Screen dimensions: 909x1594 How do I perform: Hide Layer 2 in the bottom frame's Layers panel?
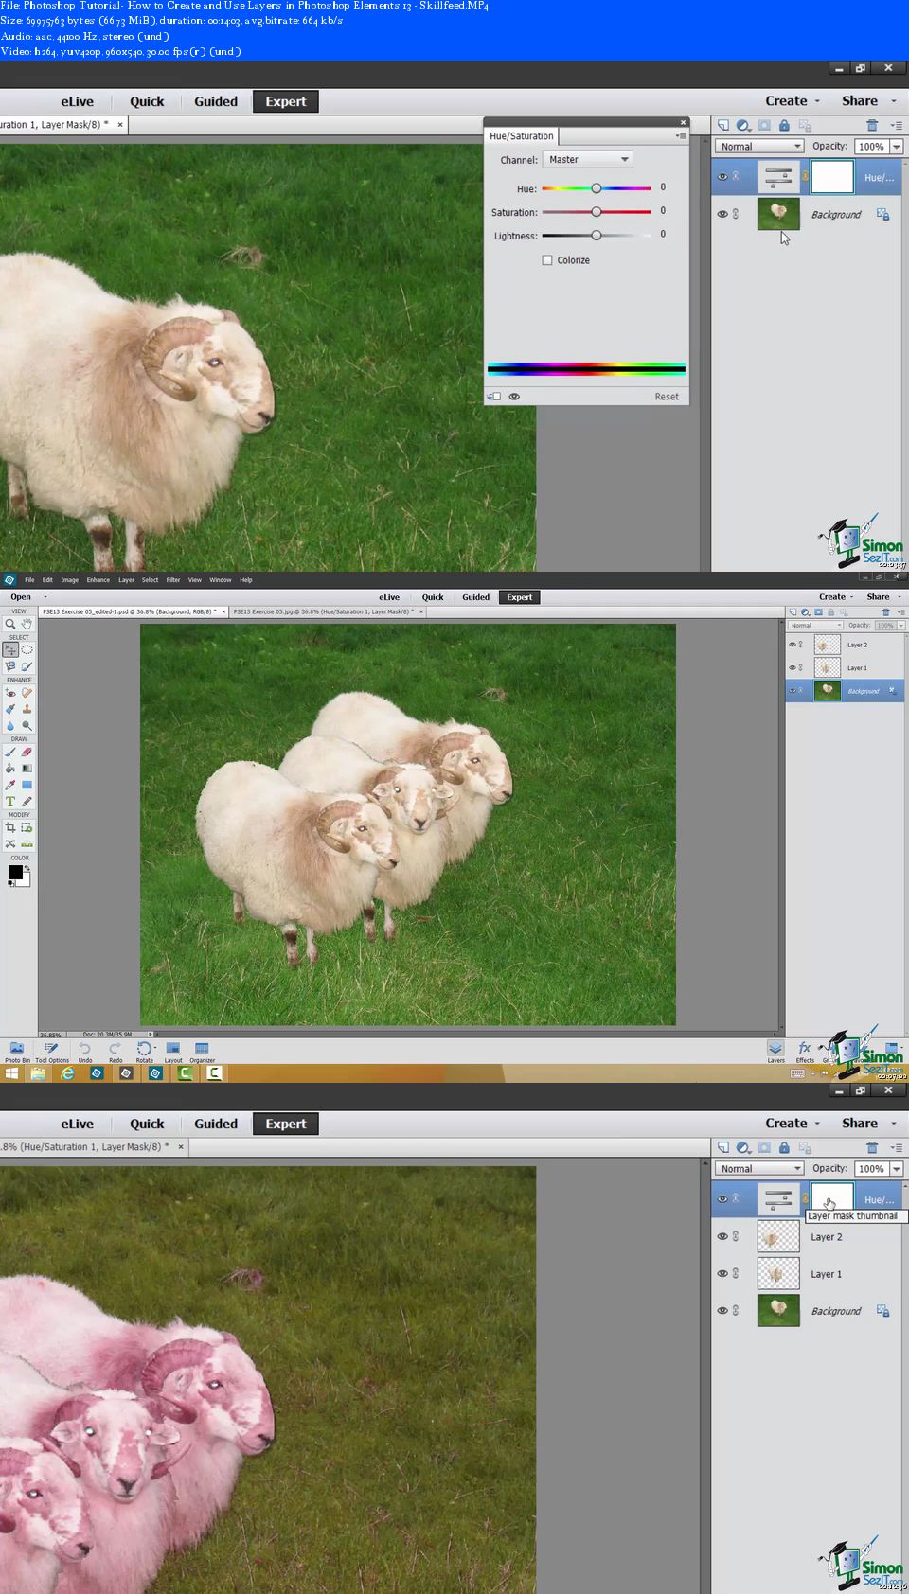click(x=722, y=1236)
